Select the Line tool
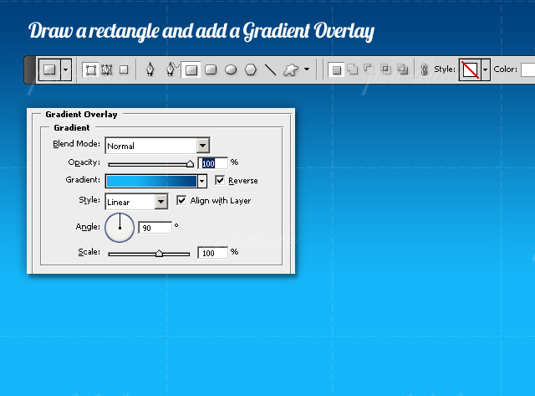 point(271,69)
